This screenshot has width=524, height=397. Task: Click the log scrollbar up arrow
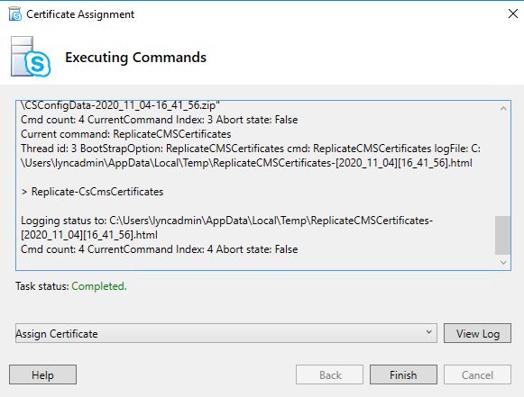click(503, 108)
